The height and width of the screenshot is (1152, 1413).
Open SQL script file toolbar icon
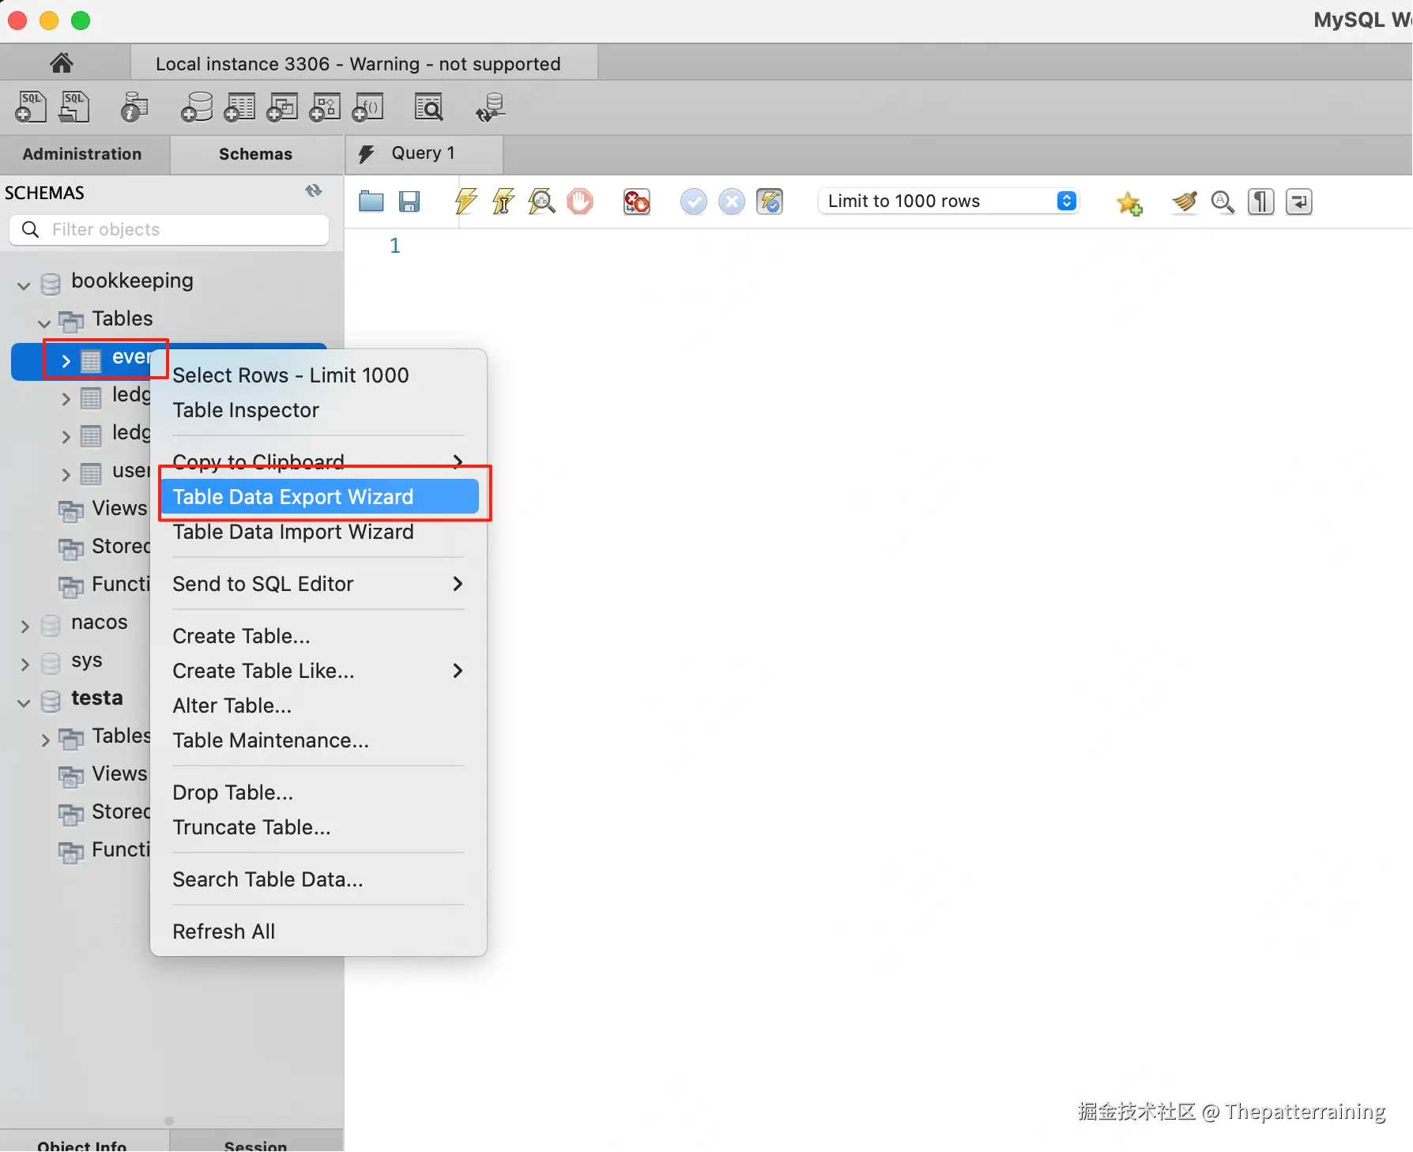pos(74,107)
